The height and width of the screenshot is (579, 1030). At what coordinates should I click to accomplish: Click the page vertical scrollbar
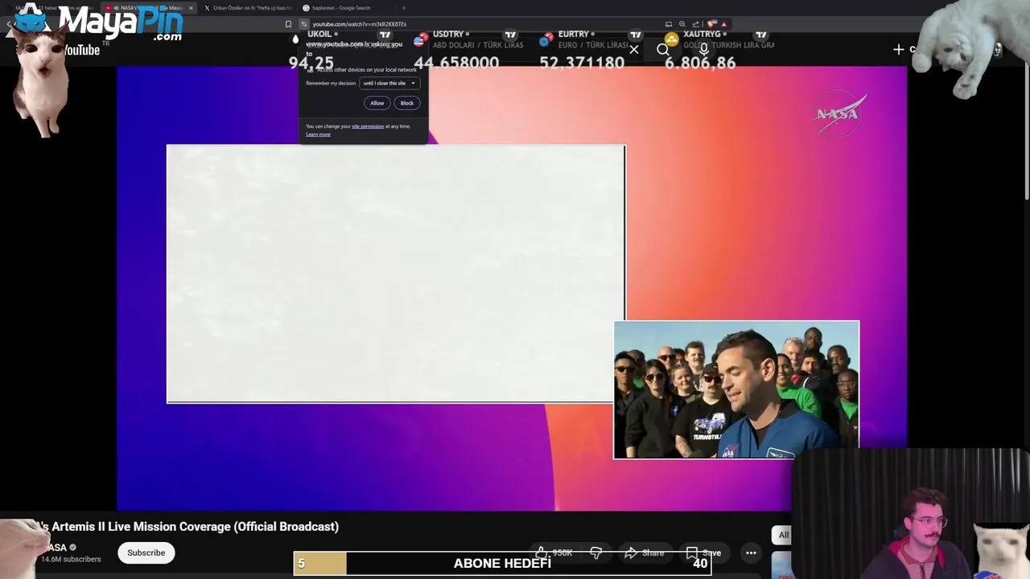[x=1026, y=133]
